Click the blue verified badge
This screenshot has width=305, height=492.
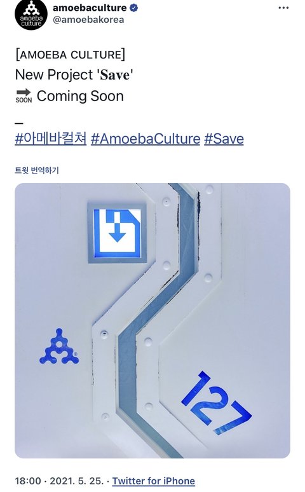[x=134, y=8]
